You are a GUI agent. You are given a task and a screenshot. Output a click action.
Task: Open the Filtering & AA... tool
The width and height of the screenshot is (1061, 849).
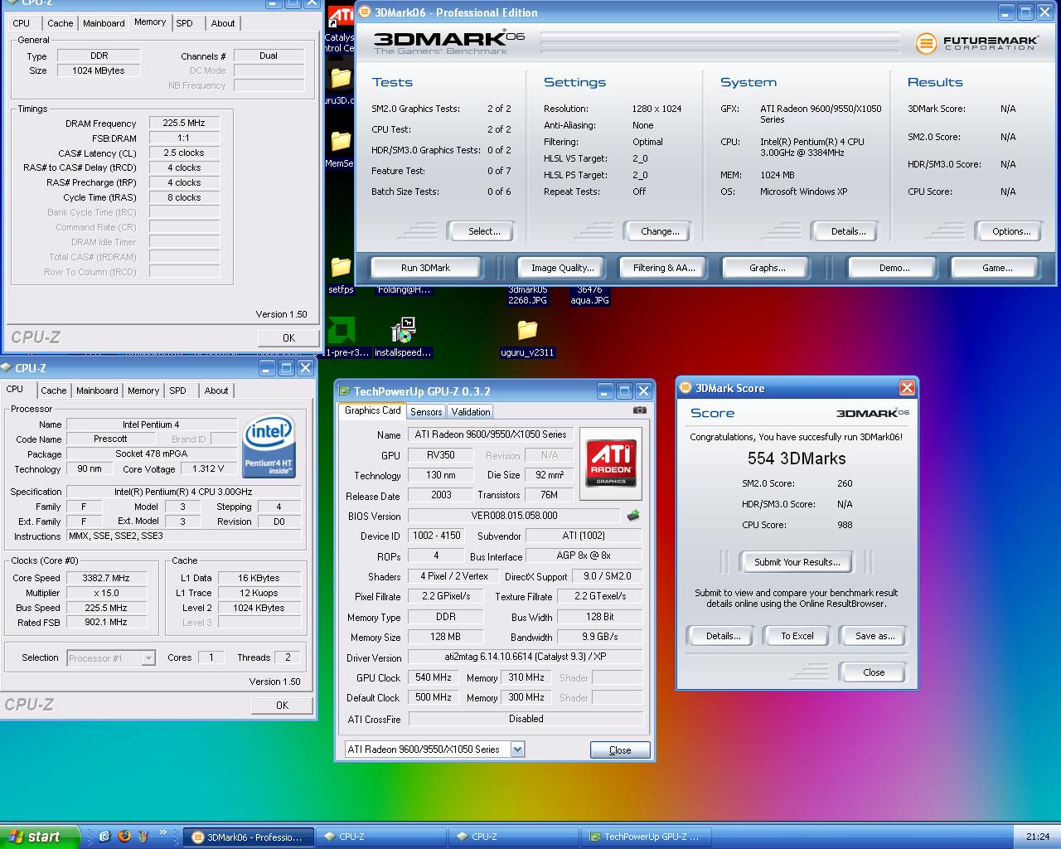[663, 268]
